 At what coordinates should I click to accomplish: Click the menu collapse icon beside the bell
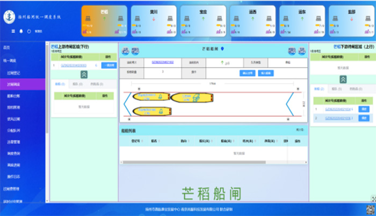(14, 32)
